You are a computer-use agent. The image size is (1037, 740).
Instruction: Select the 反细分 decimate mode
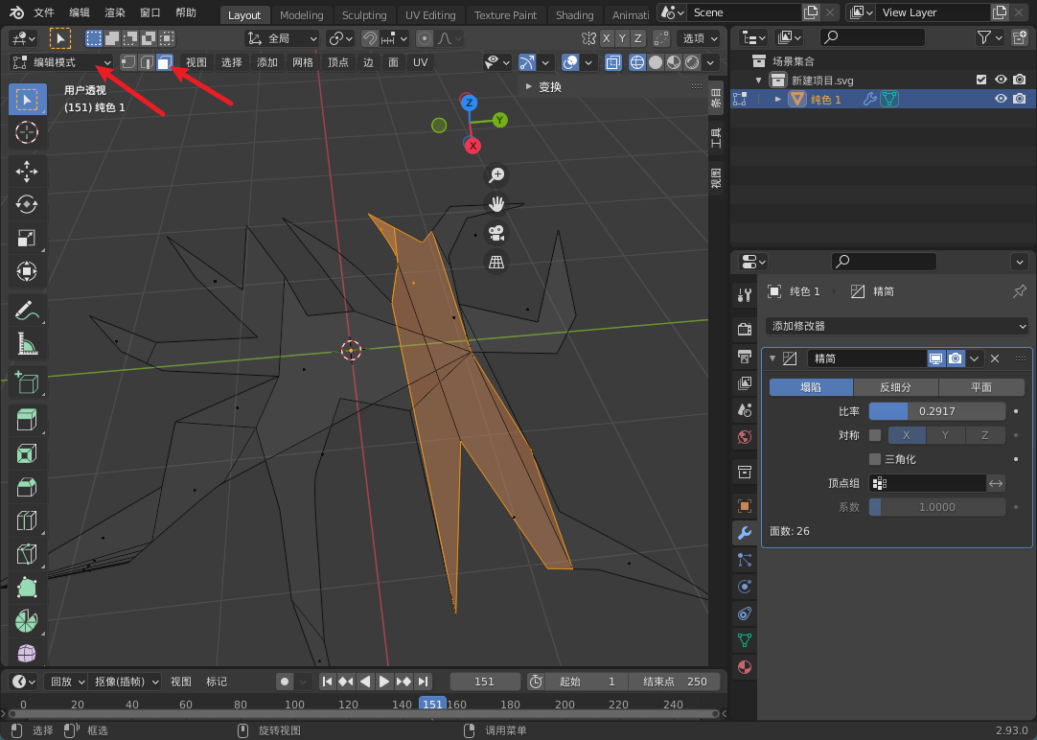click(x=895, y=387)
